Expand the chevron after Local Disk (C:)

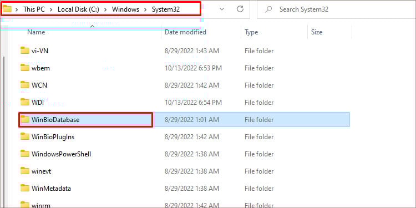point(105,9)
